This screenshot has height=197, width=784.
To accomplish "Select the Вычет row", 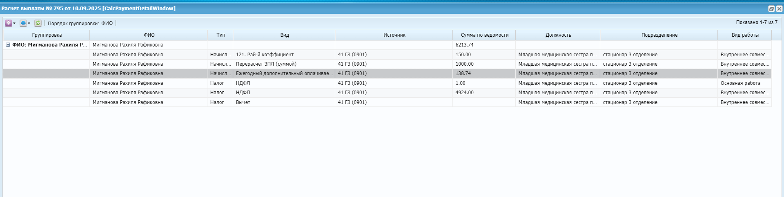I will pos(387,102).
